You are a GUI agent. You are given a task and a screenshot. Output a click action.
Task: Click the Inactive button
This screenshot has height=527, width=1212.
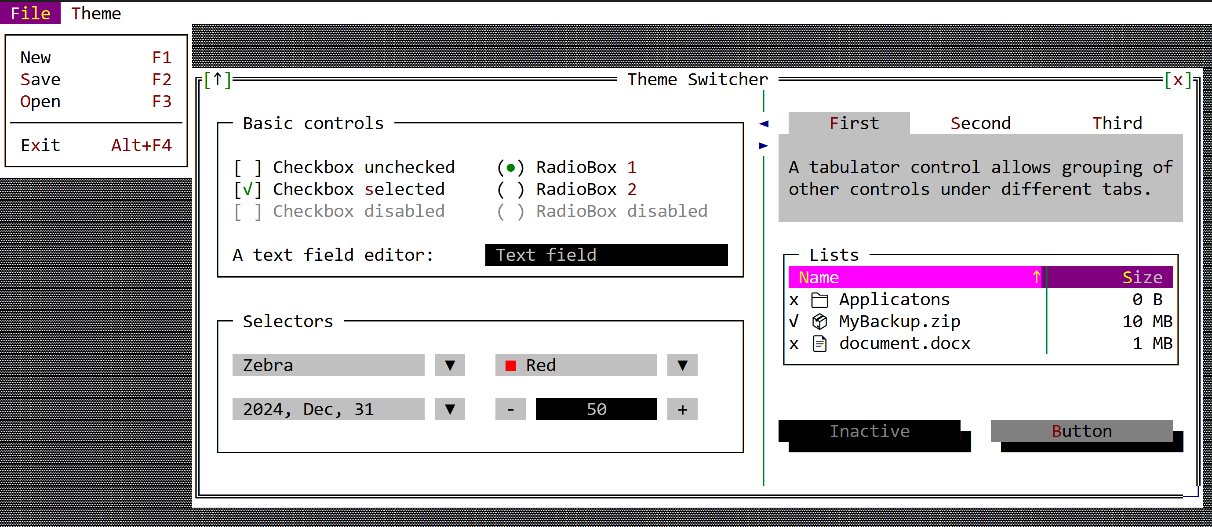click(870, 431)
